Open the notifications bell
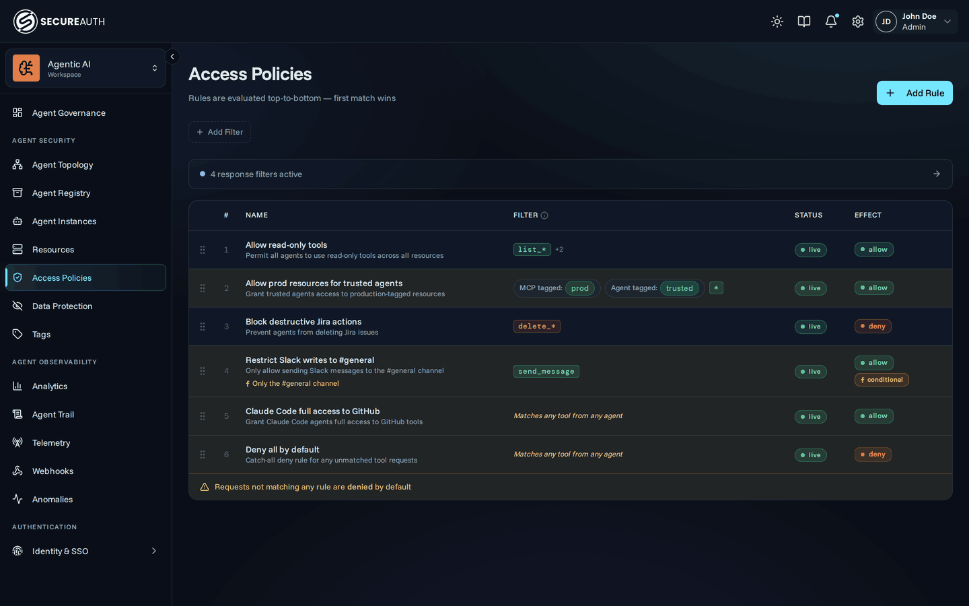This screenshot has width=969, height=606. tap(831, 22)
